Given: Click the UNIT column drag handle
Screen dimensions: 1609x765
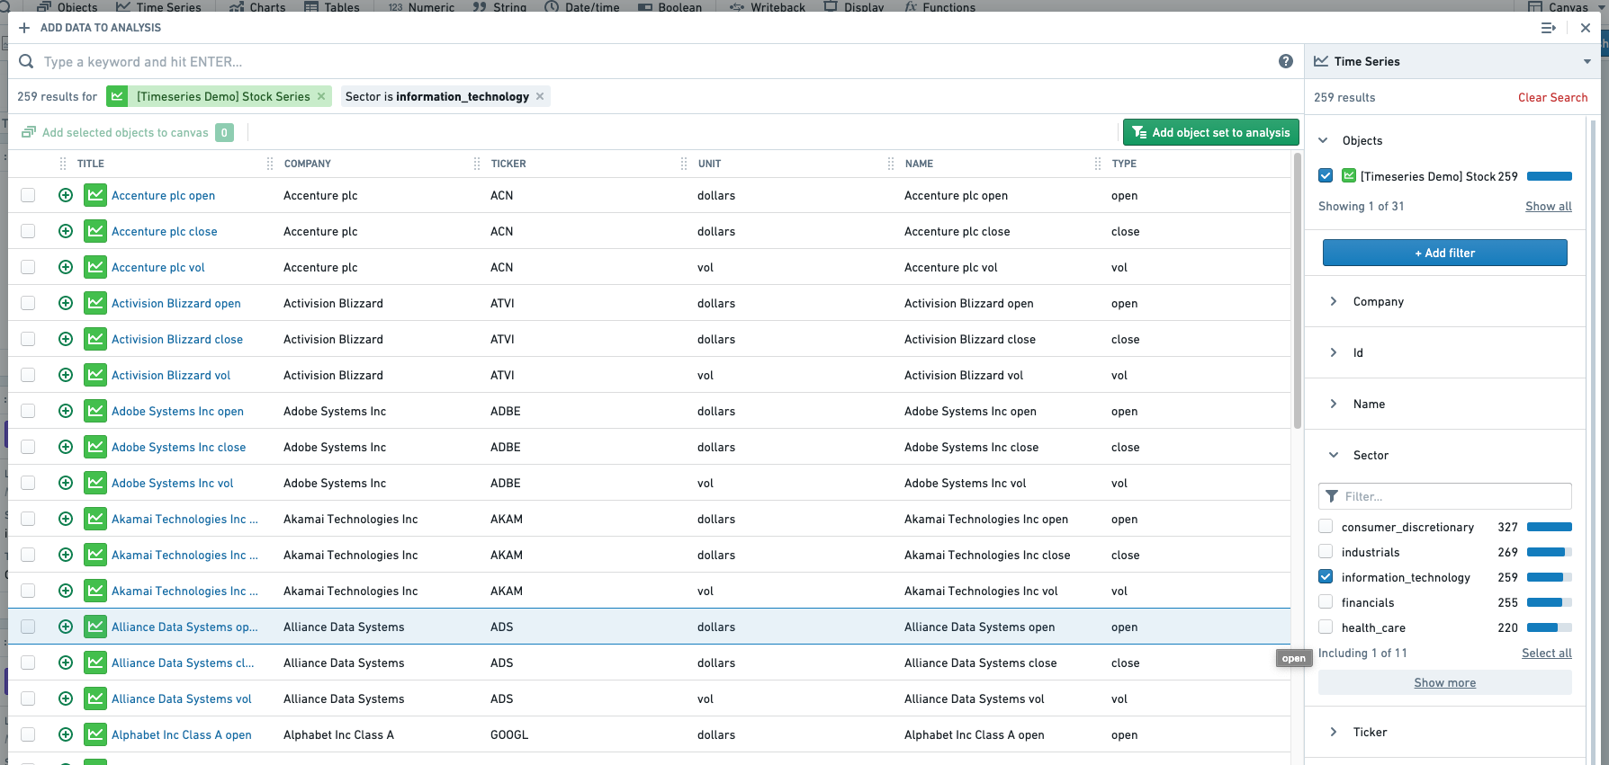Looking at the screenshot, I should point(684,164).
